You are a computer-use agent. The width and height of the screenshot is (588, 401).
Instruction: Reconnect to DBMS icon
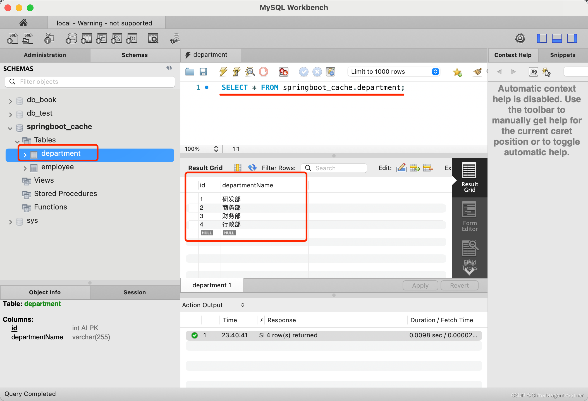click(x=175, y=39)
